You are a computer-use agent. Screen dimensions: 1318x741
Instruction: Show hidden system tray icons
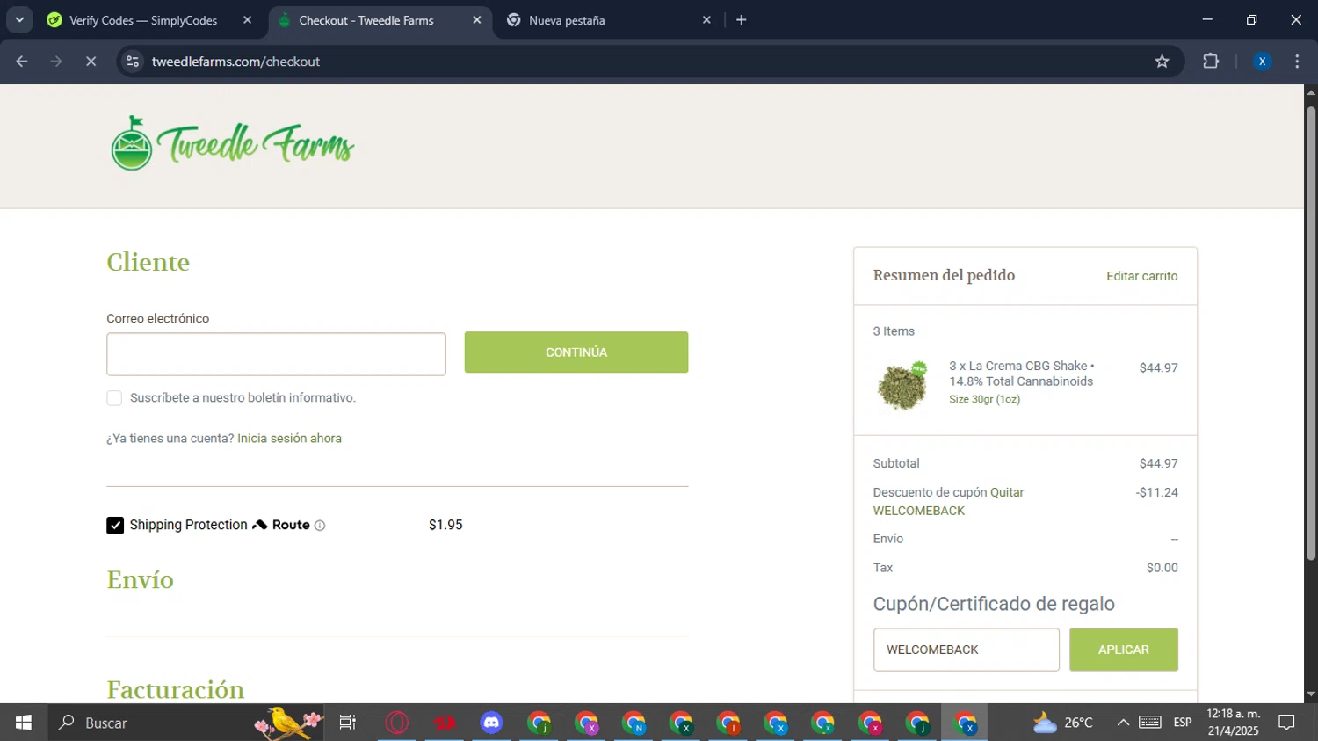(x=1123, y=723)
